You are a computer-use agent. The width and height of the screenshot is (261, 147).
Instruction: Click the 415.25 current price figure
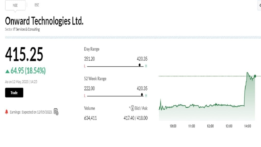point(24,54)
